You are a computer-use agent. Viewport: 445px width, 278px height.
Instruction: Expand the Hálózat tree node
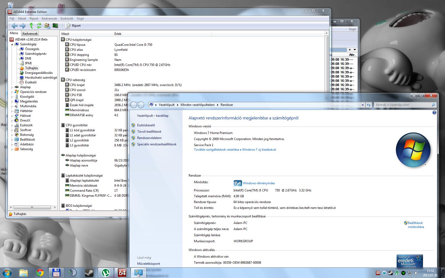tap(12, 116)
